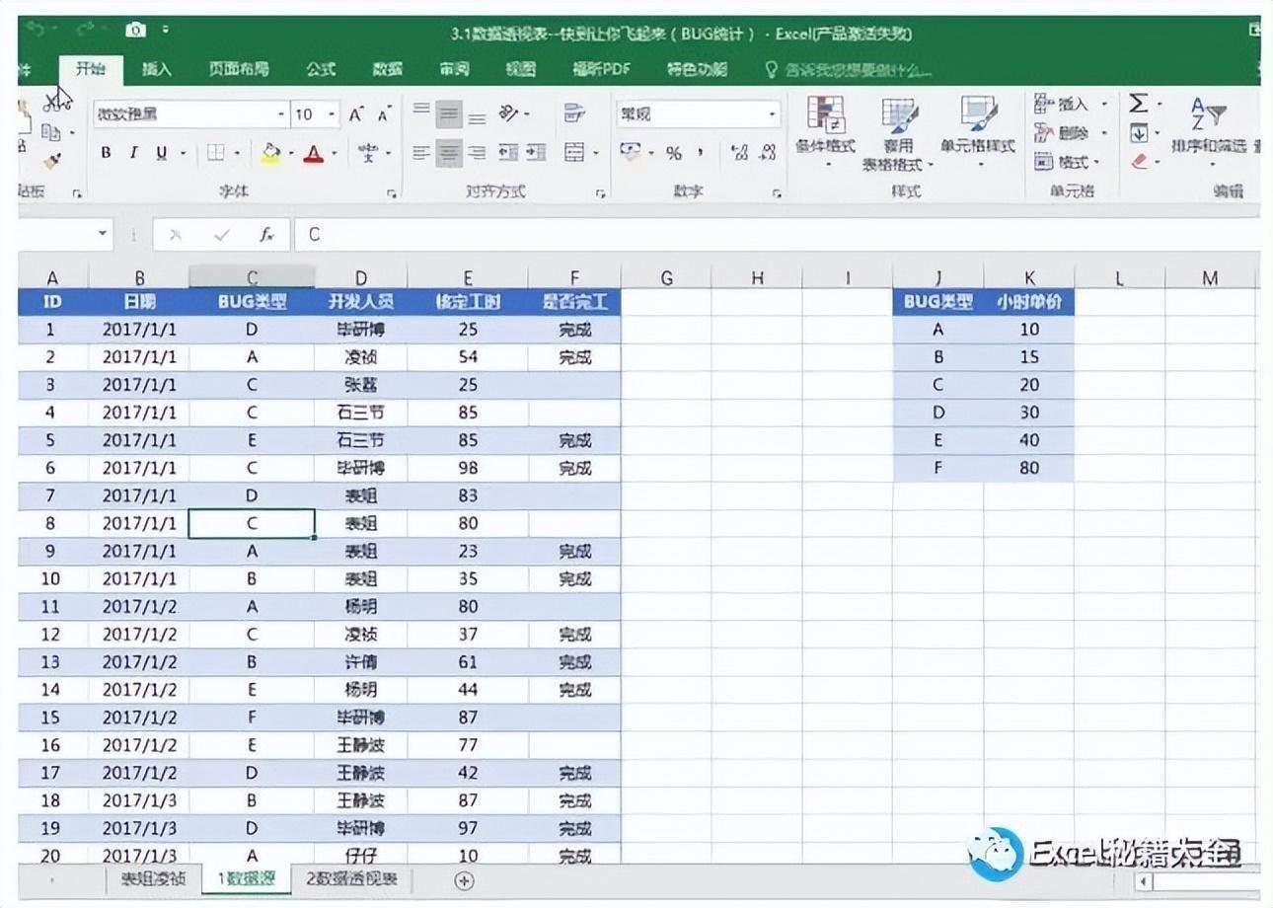Apply percent style
Image resolution: width=1273 pixels, height=908 pixels.
(x=674, y=153)
